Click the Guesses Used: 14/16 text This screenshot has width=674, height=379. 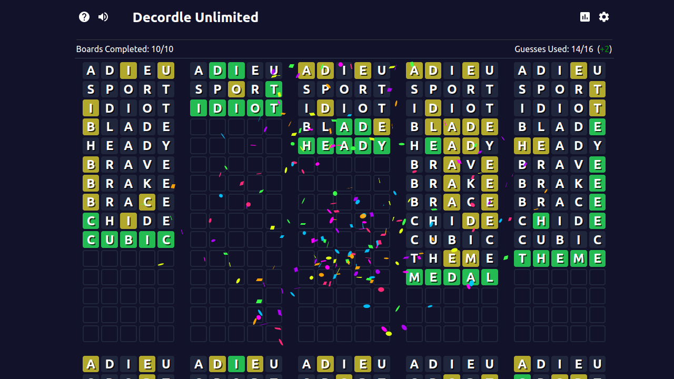tap(555, 49)
